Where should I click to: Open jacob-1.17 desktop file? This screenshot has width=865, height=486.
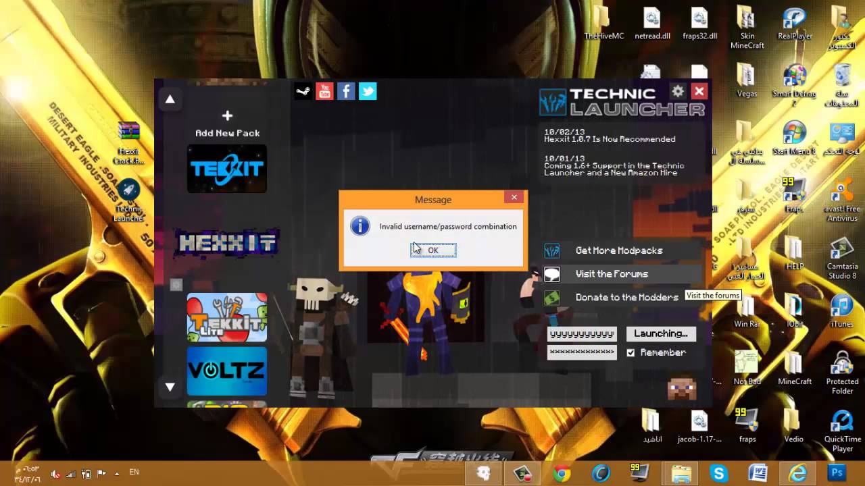(699, 426)
